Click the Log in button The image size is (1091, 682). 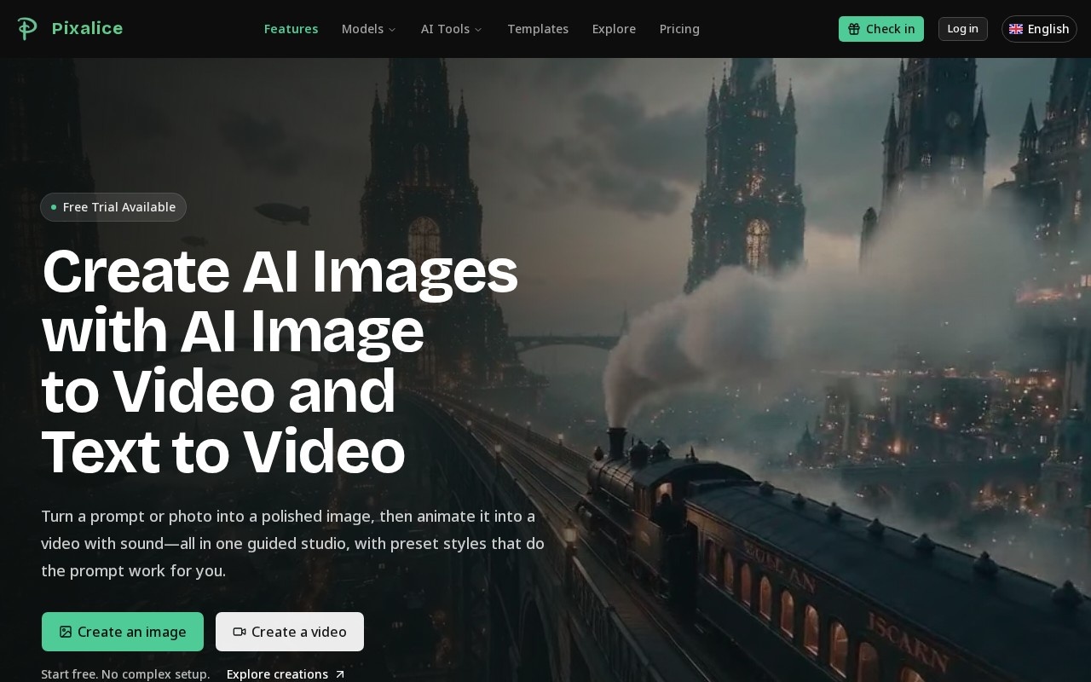click(x=963, y=29)
